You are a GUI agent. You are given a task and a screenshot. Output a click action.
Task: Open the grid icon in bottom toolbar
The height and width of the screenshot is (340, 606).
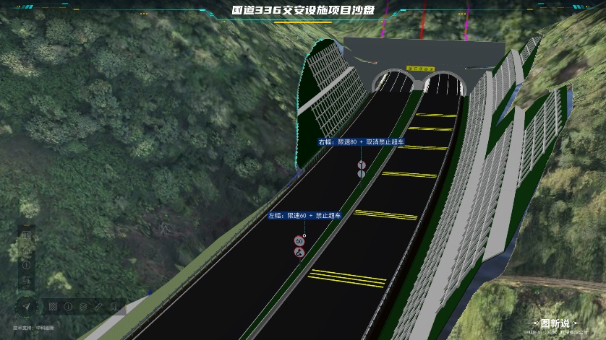[53, 307]
